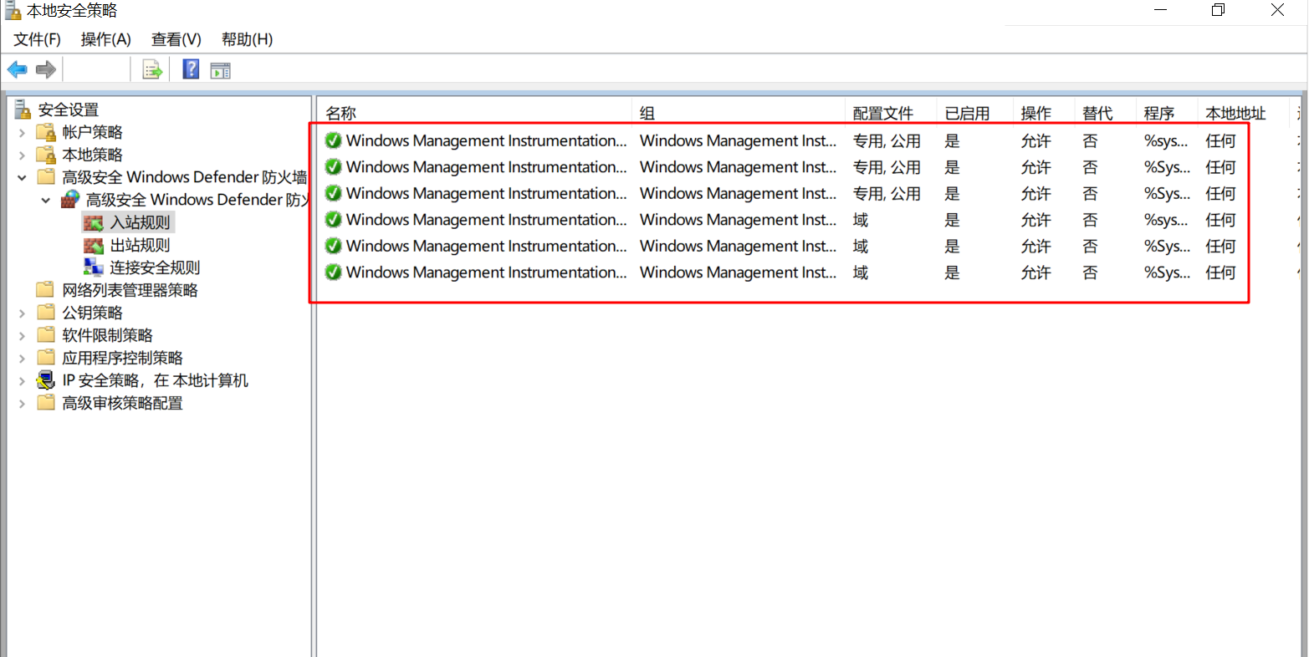
Task: Open the 操作(A) menu
Action: click(x=106, y=39)
